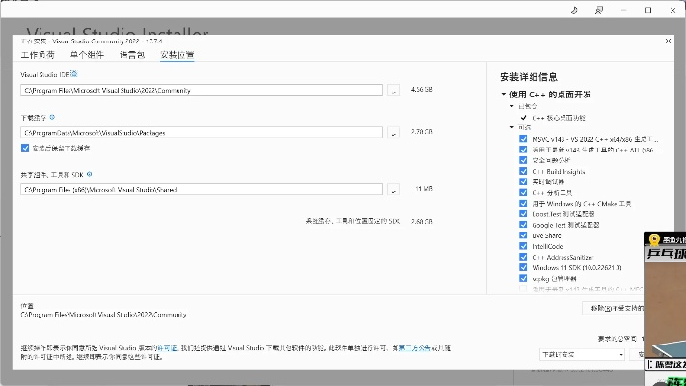This screenshot has height=386, width=686.
Task: Uncheck IntelliCode
Action: pyautogui.click(x=523, y=246)
